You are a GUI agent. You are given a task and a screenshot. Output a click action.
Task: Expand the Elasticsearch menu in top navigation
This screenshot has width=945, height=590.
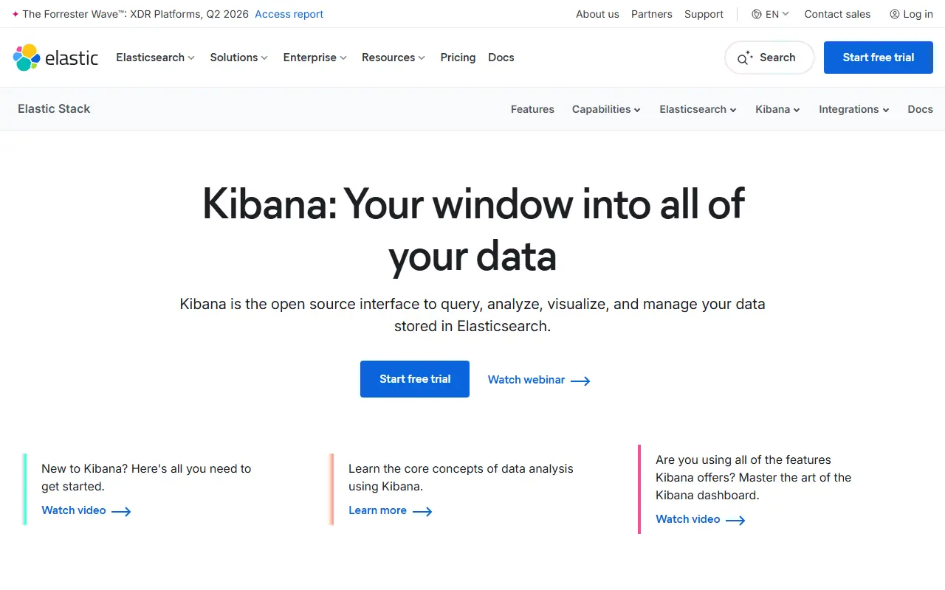[x=155, y=58]
